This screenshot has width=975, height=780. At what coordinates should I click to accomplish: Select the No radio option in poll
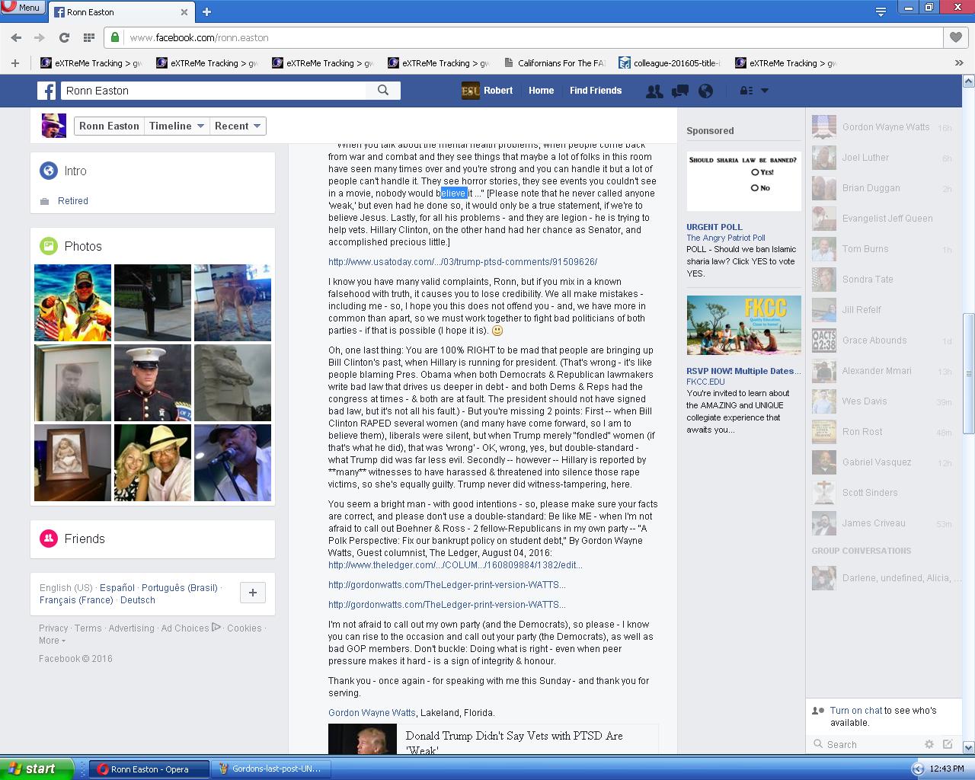click(x=755, y=187)
